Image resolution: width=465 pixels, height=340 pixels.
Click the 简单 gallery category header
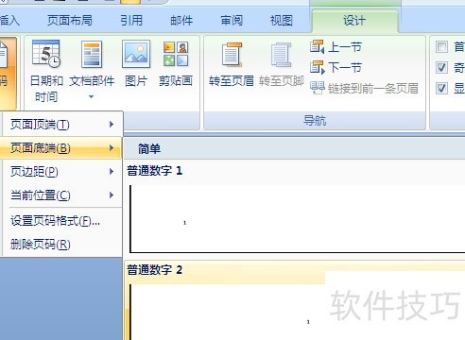[295, 148]
